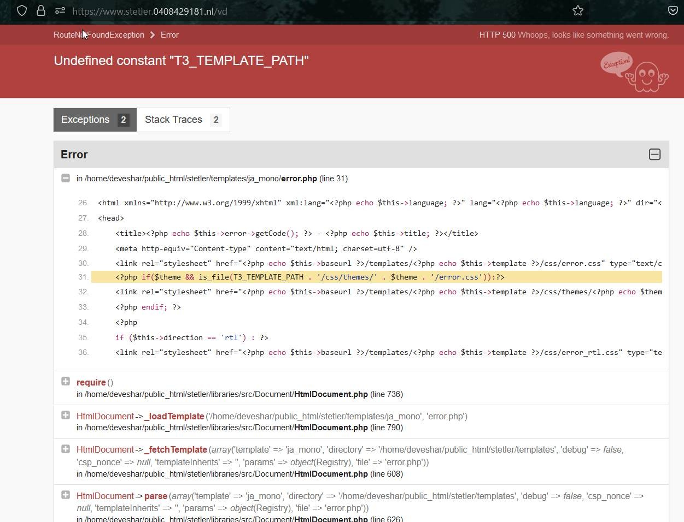Collapse the error.php line 31 code excerpt

[66, 178]
